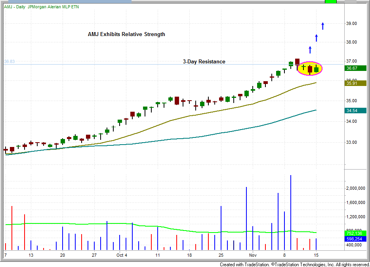Click the green 36.67 last price tag

[x=355, y=68]
